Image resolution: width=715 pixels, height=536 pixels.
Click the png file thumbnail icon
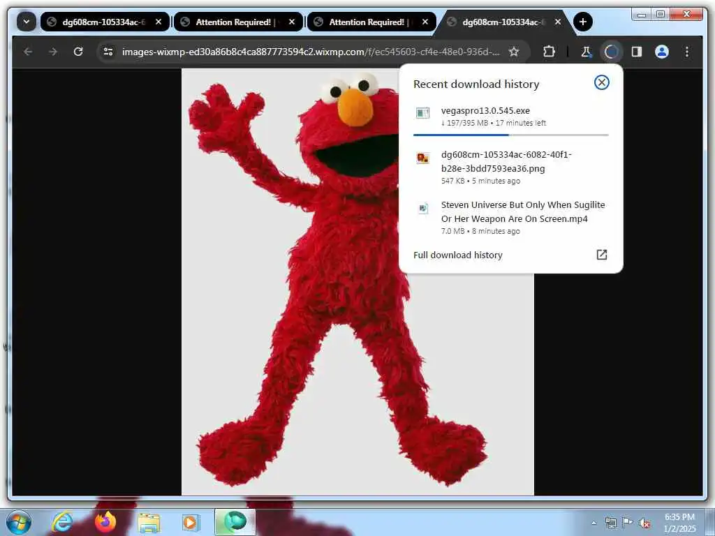422,158
